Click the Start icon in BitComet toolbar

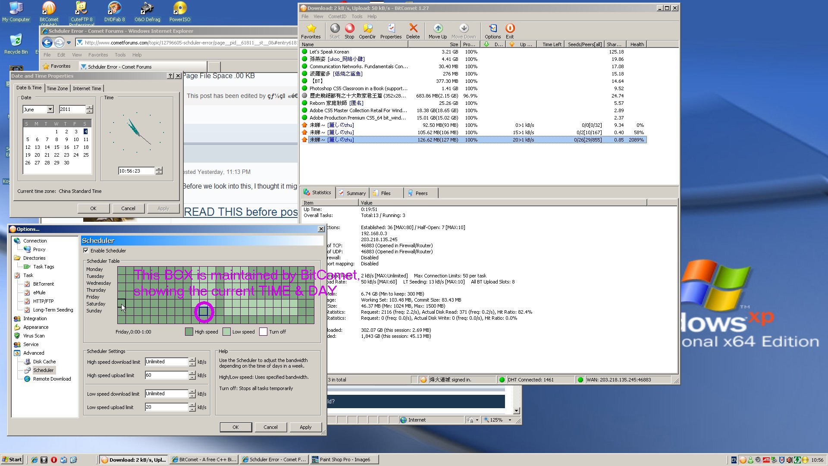pos(335,28)
